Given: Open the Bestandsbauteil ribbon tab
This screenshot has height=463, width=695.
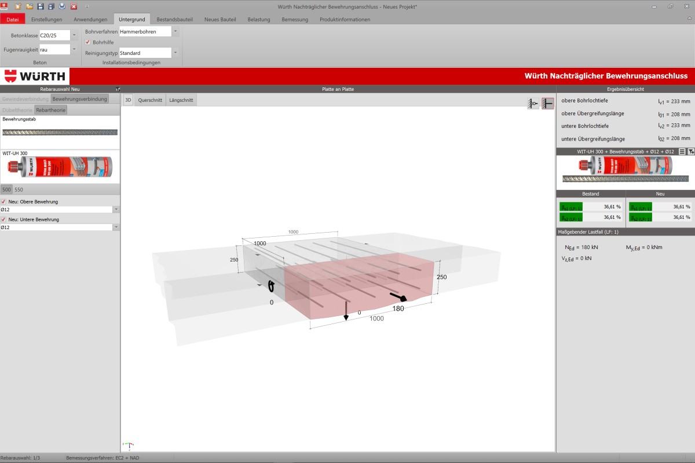Looking at the screenshot, I should (174, 19).
